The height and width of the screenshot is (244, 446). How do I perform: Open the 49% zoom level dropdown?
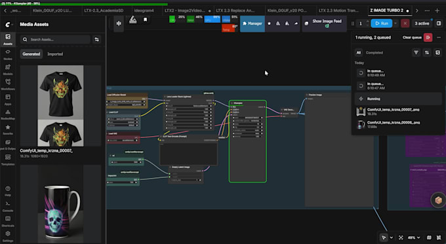pos(414,237)
